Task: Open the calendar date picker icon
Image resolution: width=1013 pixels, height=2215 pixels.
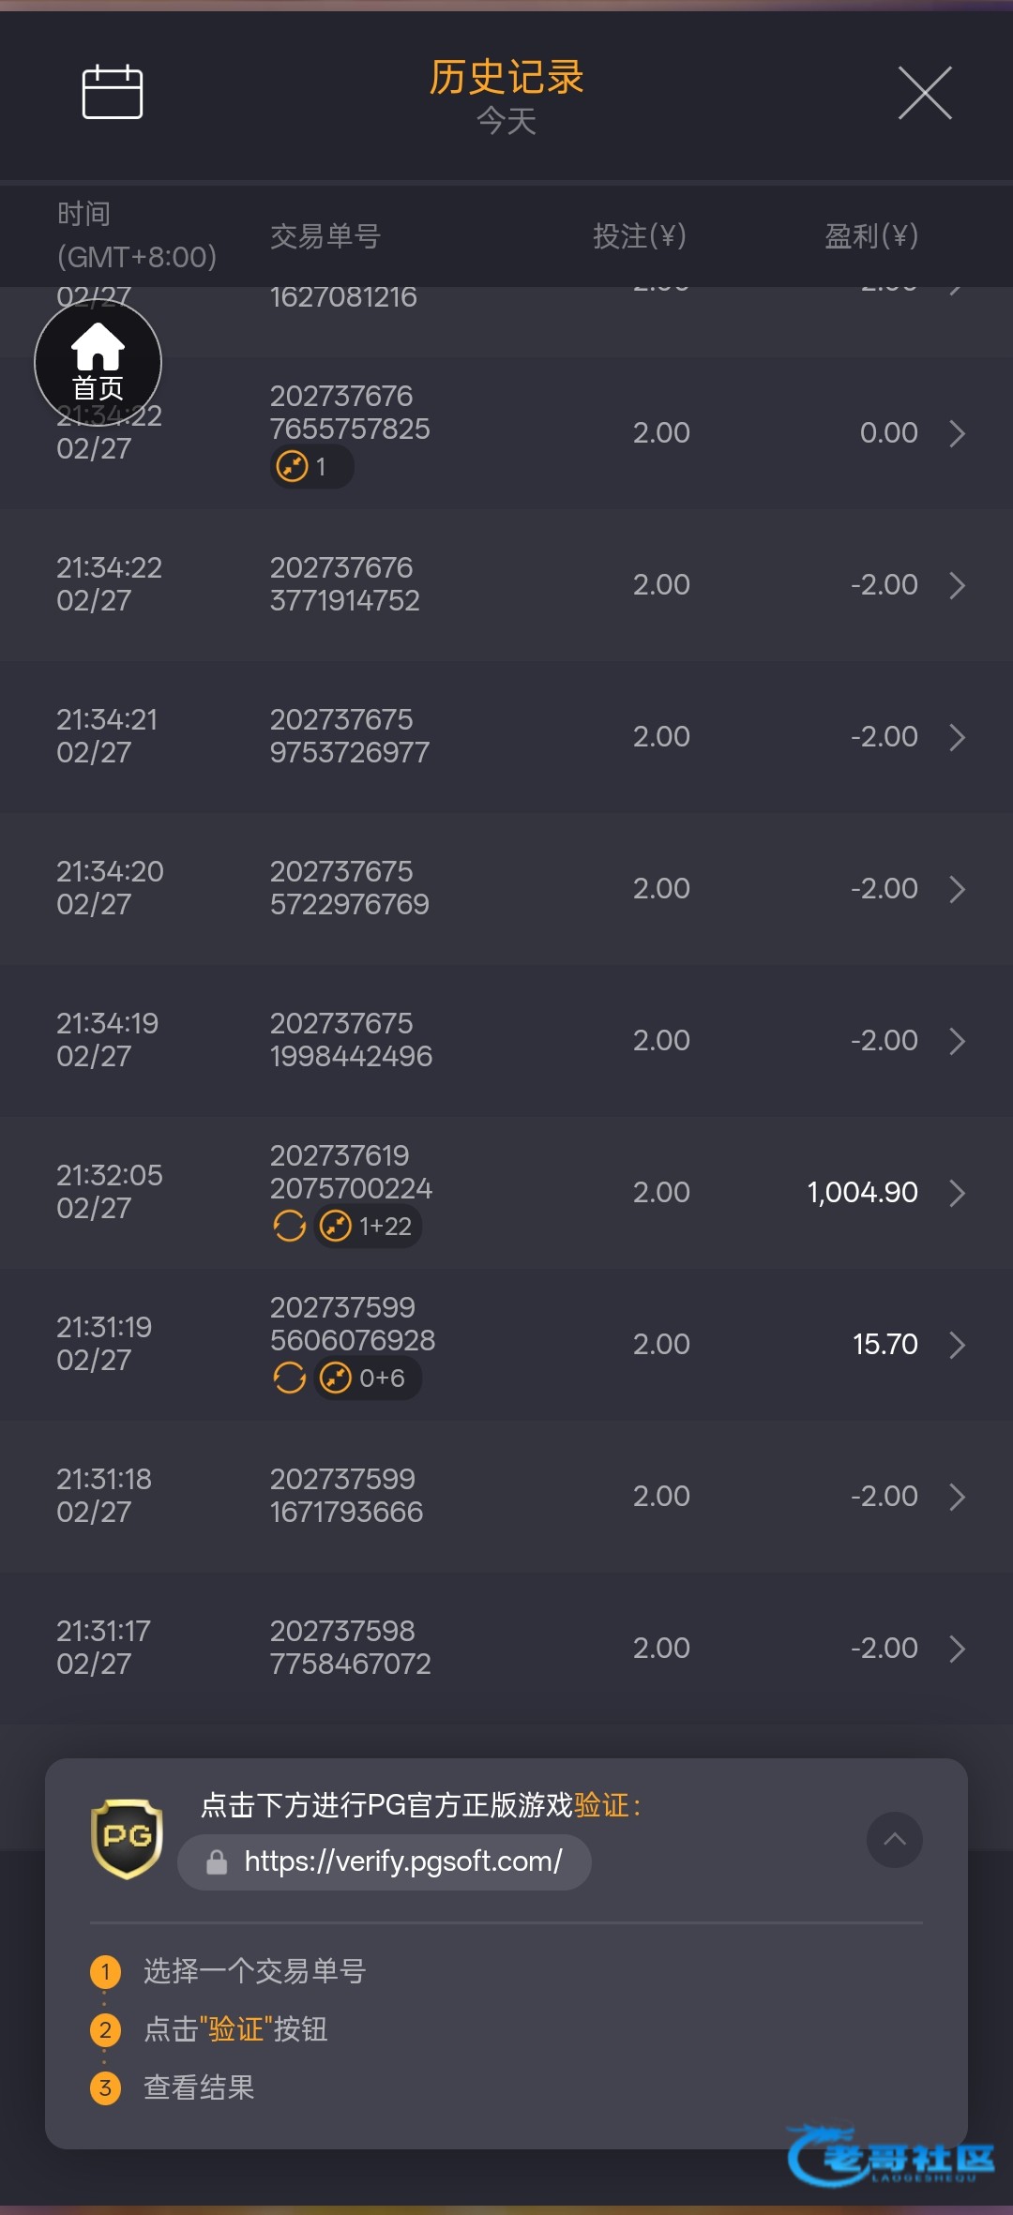Action: [x=113, y=92]
